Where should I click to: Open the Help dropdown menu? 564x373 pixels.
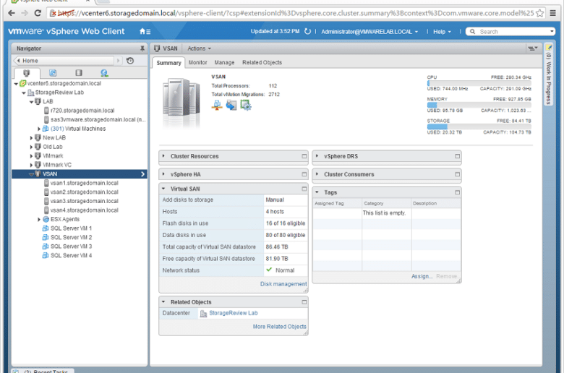point(442,32)
